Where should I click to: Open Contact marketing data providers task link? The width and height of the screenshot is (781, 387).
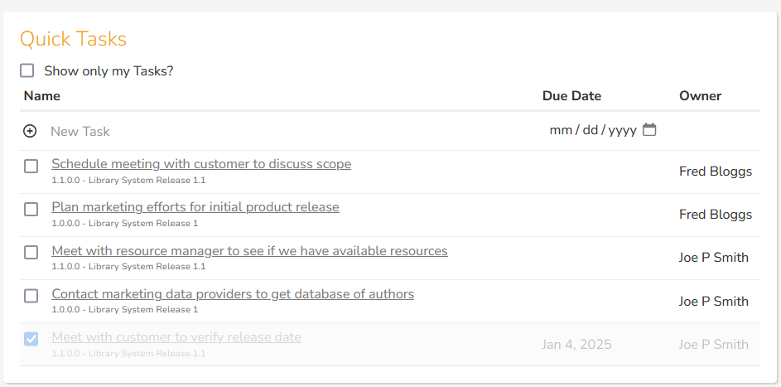coord(233,294)
